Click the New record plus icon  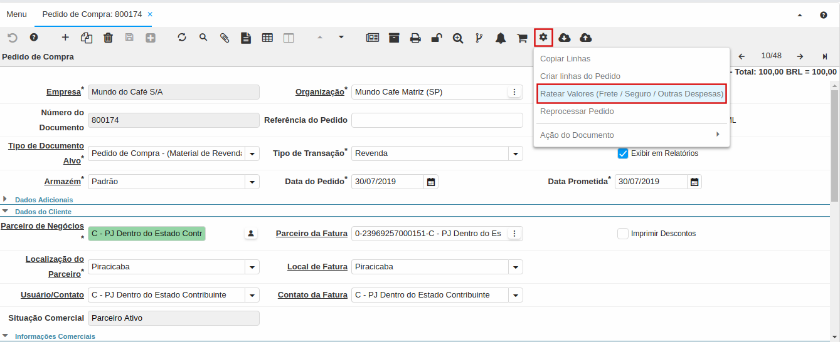[x=65, y=38]
